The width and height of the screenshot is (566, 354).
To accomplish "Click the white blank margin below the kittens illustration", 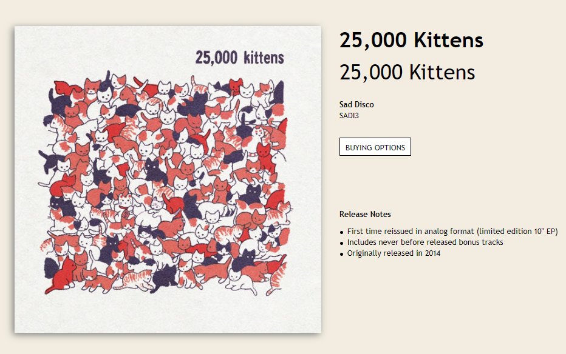I will click(x=168, y=314).
